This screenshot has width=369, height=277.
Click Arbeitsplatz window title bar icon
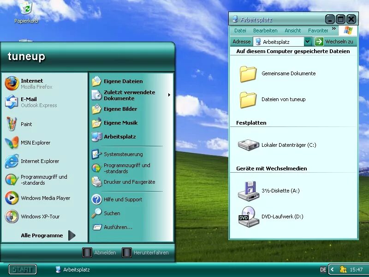[x=235, y=19]
